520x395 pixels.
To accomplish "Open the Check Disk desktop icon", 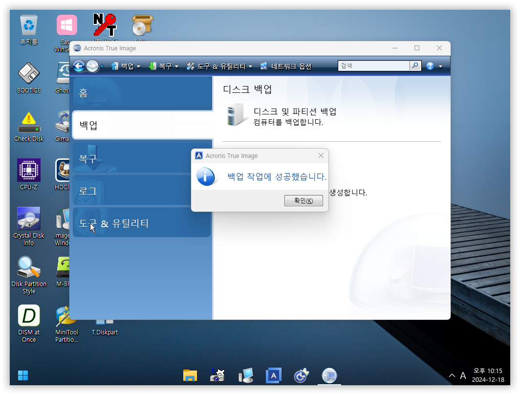I will pyautogui.click(x=29, y=127).
